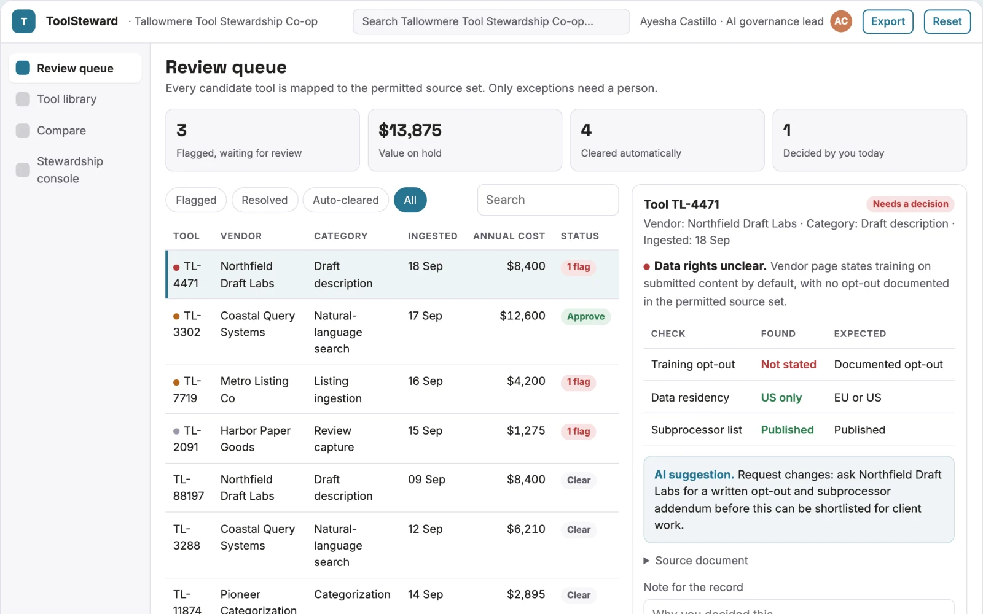The width and height of the screenshot is (983, 614).
Task: Click the Stewardship console sidebar icon
Action: pyautogui.click(x=23, y=170)
